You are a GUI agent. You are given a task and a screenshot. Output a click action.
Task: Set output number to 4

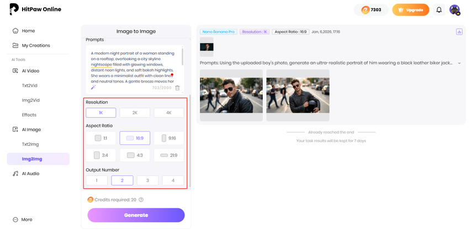click(173, 180)
